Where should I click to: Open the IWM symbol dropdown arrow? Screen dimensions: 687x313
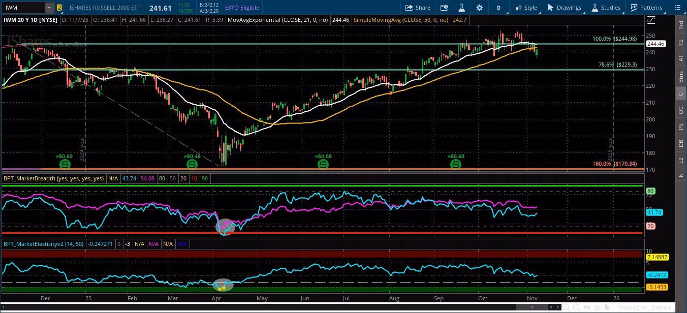(49, 8)
